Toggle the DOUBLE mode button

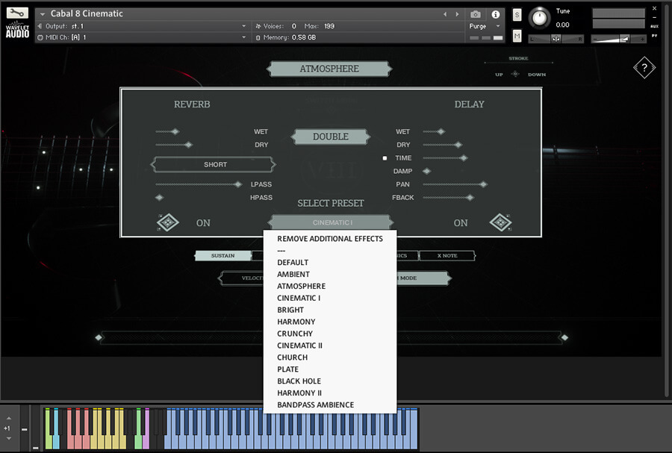point(330,137)
